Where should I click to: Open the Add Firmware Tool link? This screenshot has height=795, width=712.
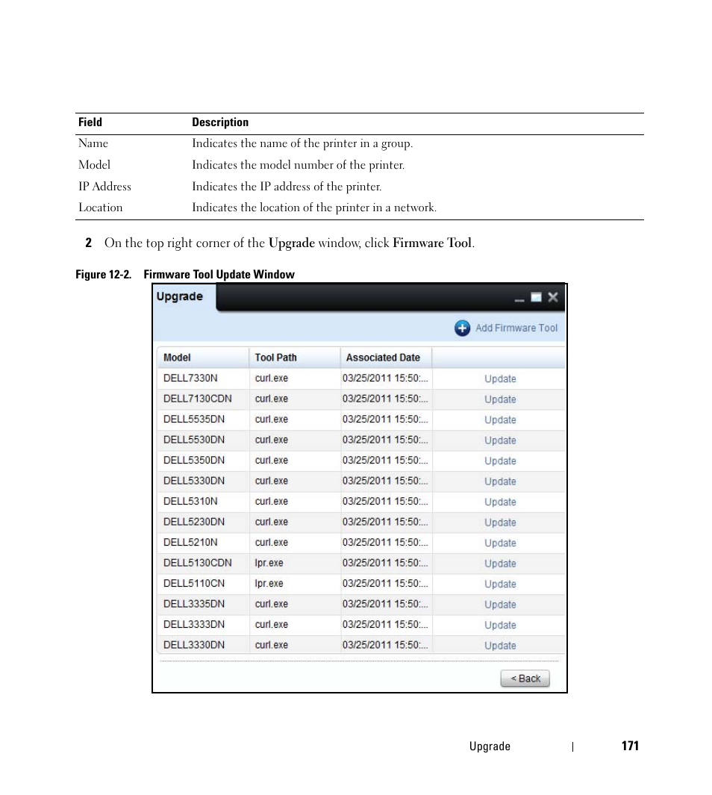tap(516, 328)
